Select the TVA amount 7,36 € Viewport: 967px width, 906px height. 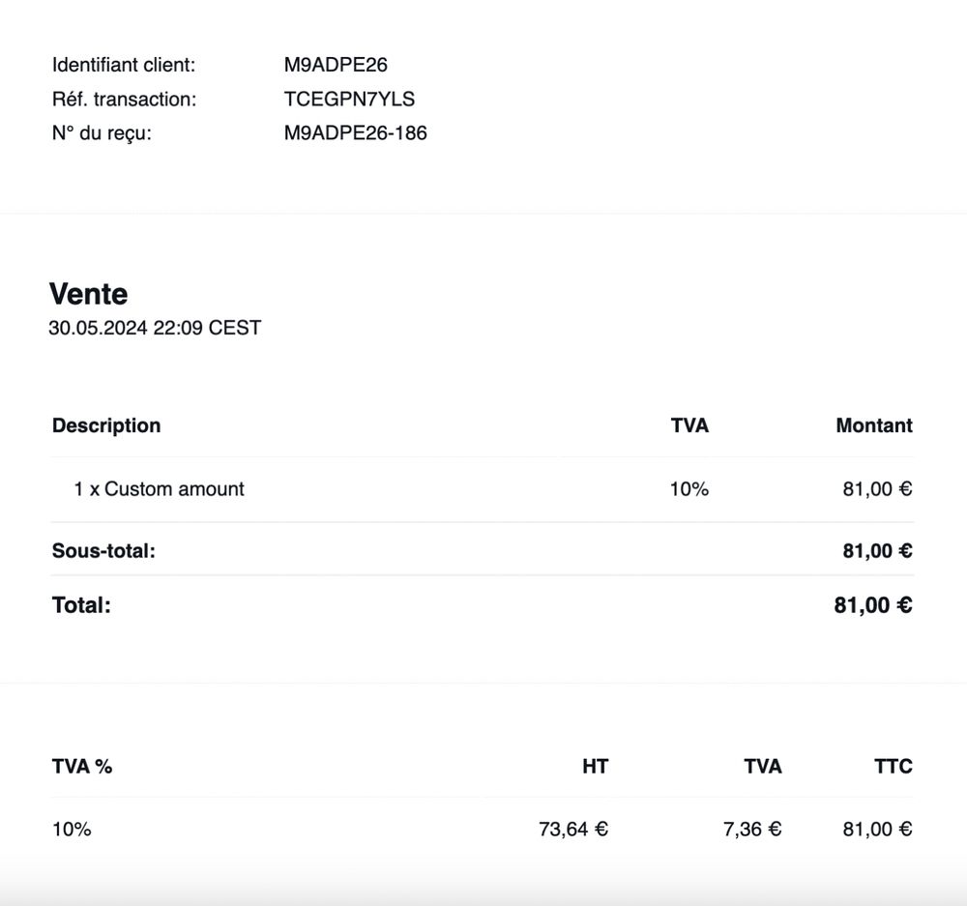click(751, 829)
